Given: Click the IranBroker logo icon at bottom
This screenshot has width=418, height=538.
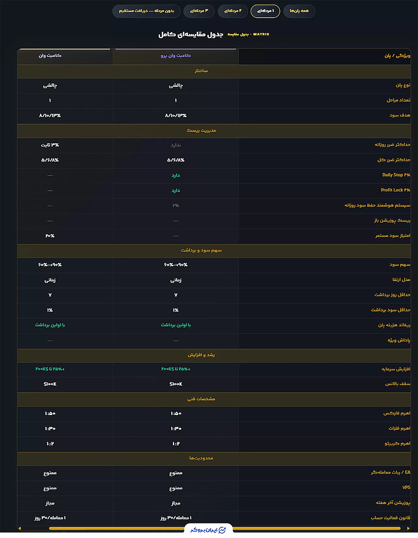Looking at the screenshot, I should click(222, 530).
